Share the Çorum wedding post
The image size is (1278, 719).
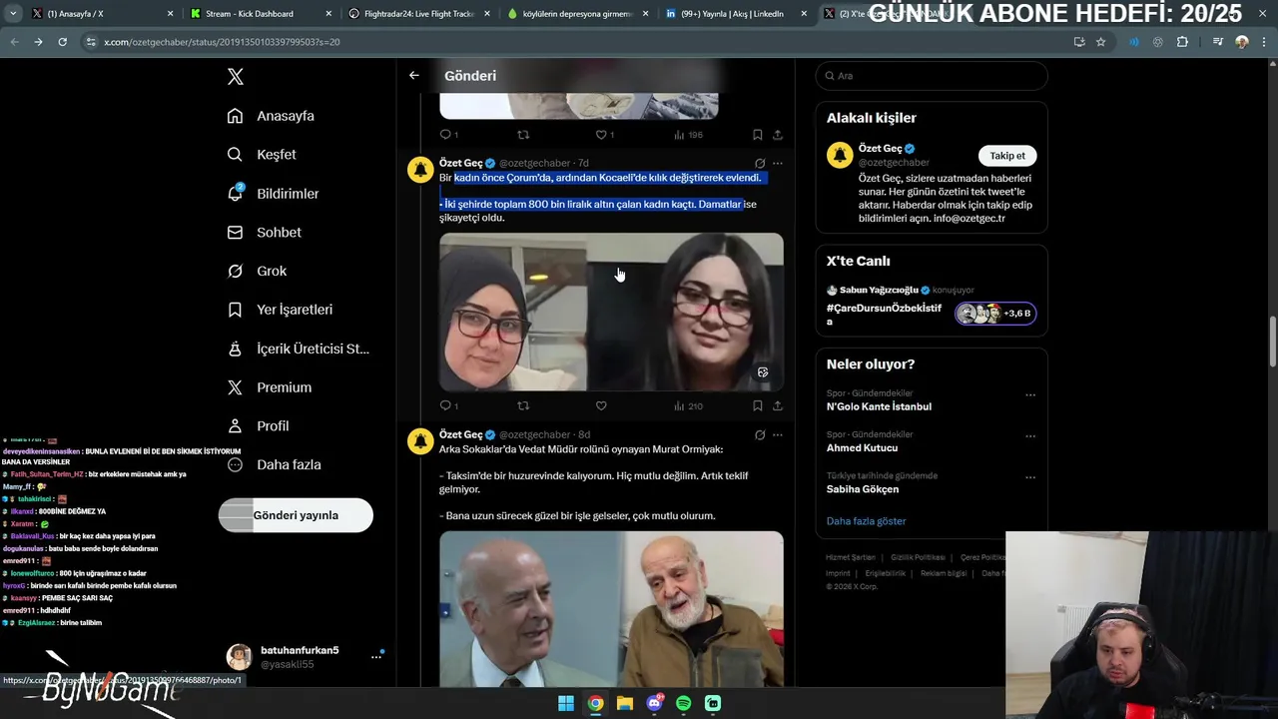[778, 405]
